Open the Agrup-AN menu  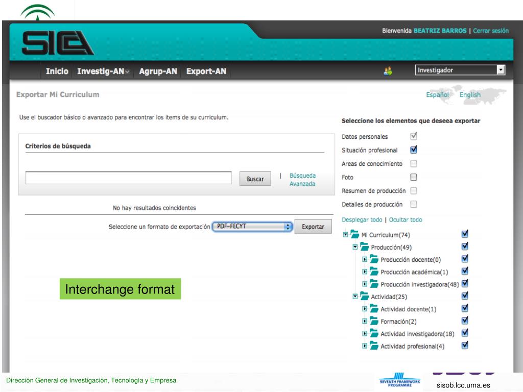coord(158,71)
